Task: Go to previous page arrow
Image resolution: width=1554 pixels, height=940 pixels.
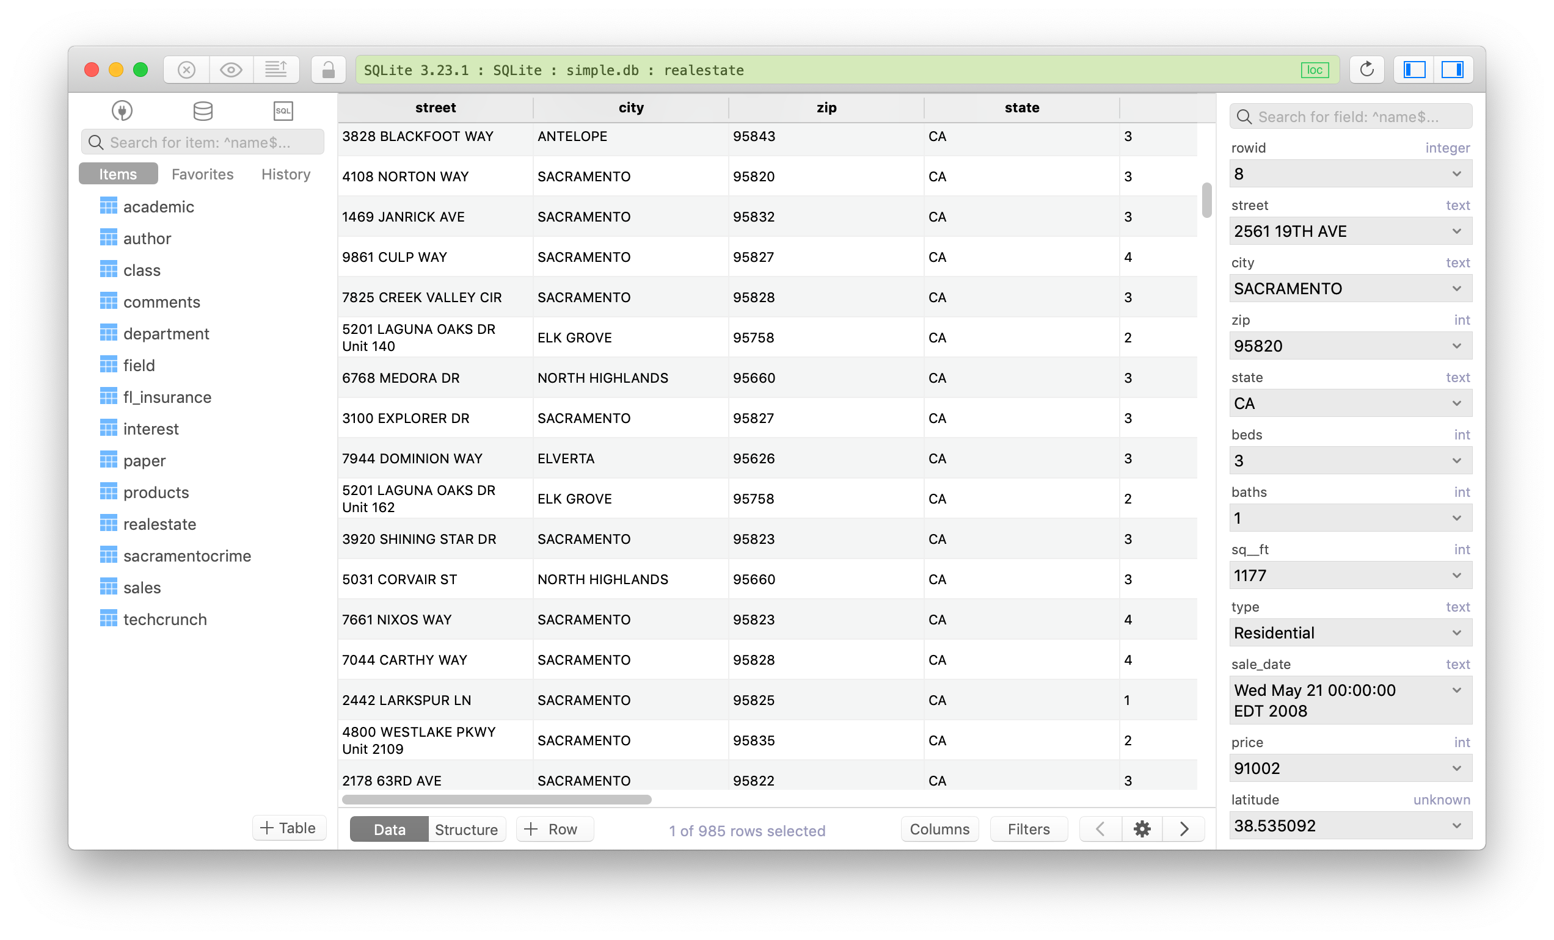Action: click(x=1101, y=829)
